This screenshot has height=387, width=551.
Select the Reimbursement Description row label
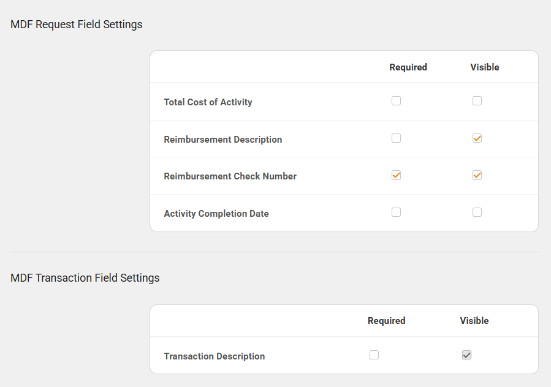223,140
